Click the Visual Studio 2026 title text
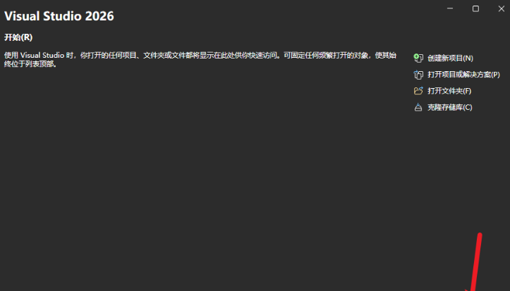The width and height of the screenshot is (510, 291). [59, 16]
